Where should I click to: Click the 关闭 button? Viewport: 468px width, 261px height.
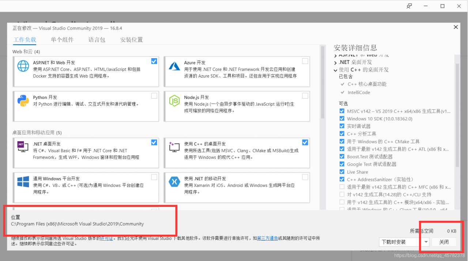point(444,242)
